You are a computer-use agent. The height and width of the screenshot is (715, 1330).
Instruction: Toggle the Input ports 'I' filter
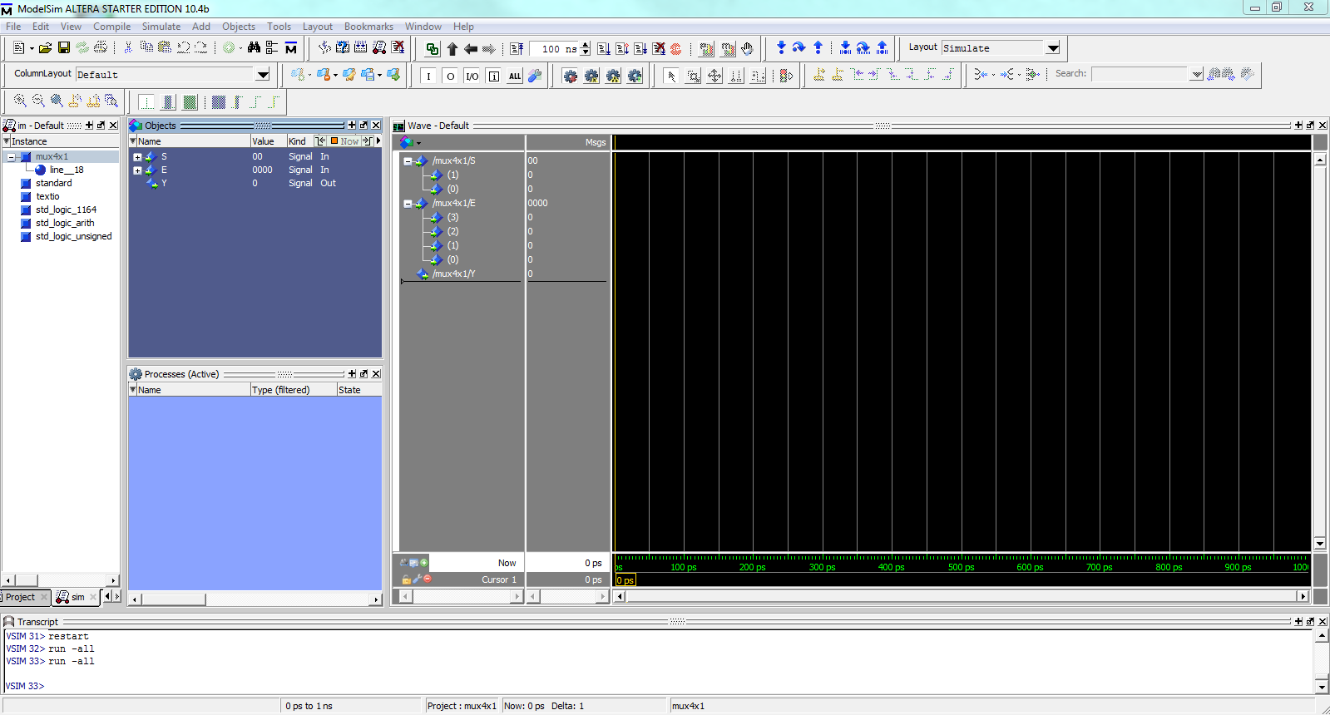pos(428,76)
